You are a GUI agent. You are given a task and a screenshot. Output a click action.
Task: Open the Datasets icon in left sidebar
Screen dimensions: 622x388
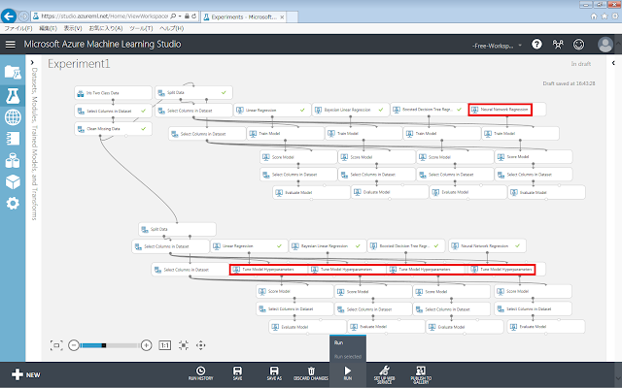coord(13,160)
